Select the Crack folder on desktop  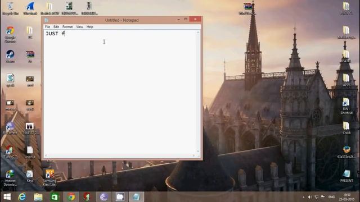(346, 128)
